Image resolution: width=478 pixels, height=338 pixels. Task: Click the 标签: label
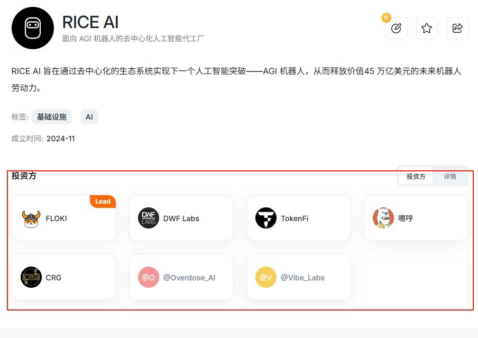click(20, 117)
